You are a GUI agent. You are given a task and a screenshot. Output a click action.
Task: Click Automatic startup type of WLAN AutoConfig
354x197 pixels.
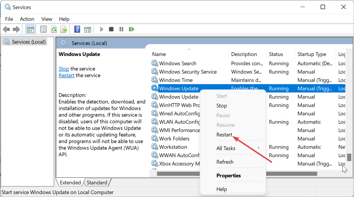tap(309, 122)
